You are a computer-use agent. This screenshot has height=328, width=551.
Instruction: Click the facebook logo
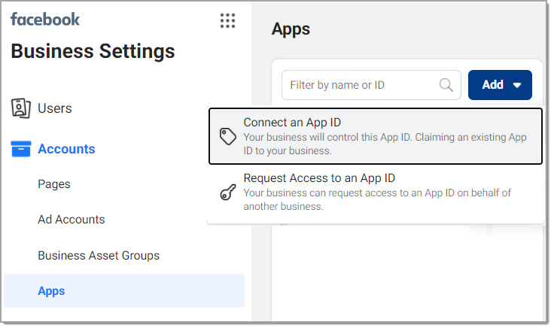tap(45, 20)
